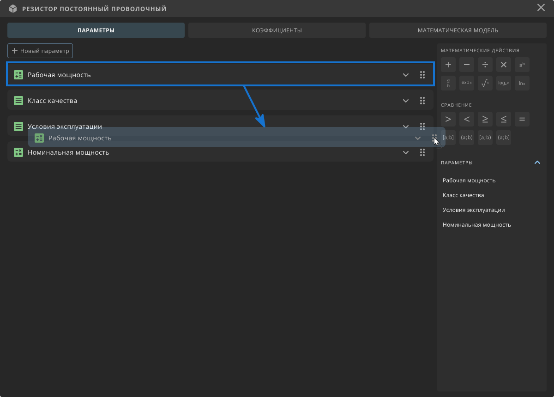This screenshot has height=397, width=554.
Task: Insert the equals comparison
Action: pyautogui.click(x=522, y=119)
